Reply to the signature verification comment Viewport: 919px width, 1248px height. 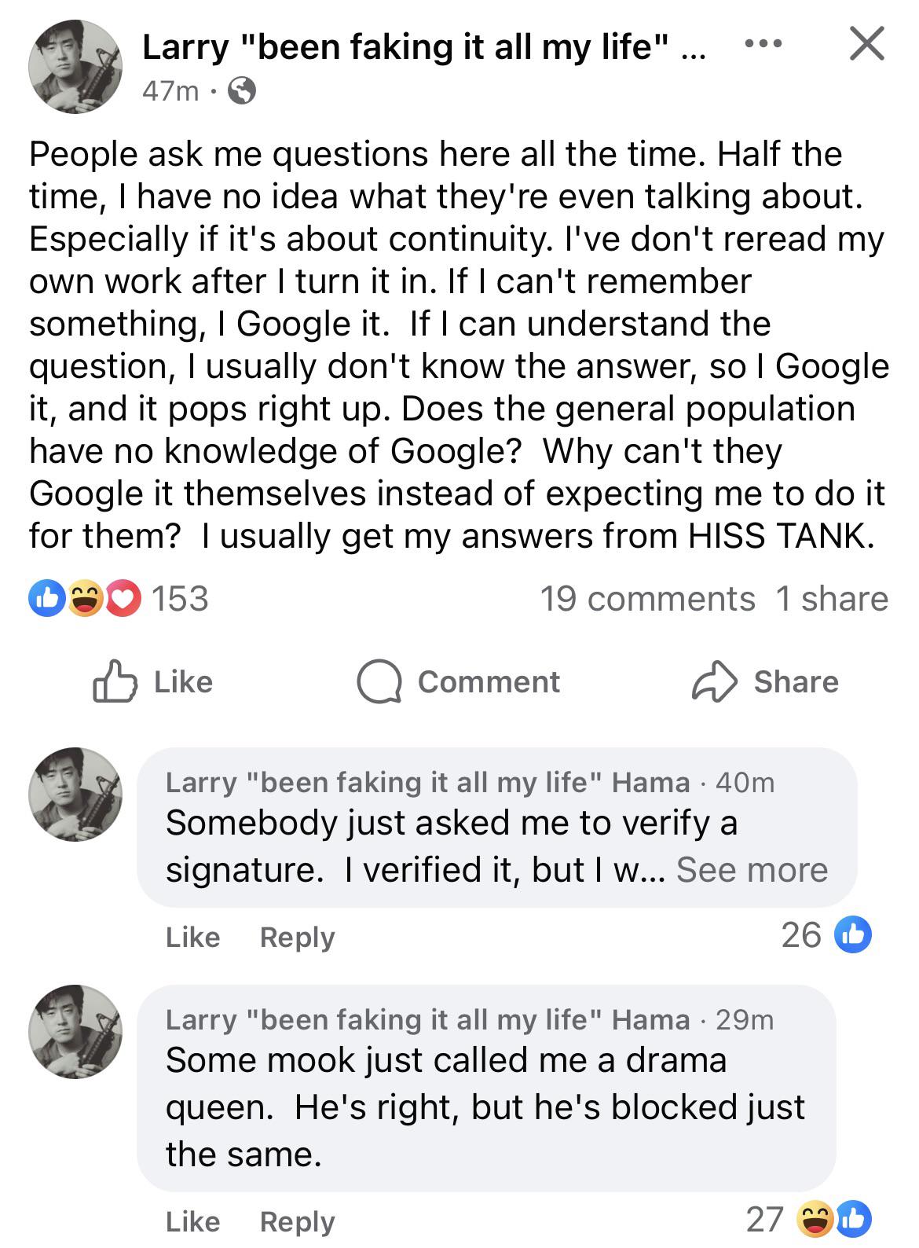pyautogui.click(x=297, y=937)
